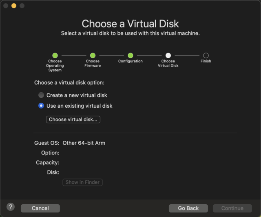The width and height of the screenshot is (261, 217).
Task: Click the Disk: label
Action: click(53, 172)
